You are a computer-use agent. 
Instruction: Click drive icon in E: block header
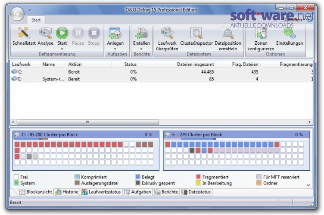[x=167, y=135]
